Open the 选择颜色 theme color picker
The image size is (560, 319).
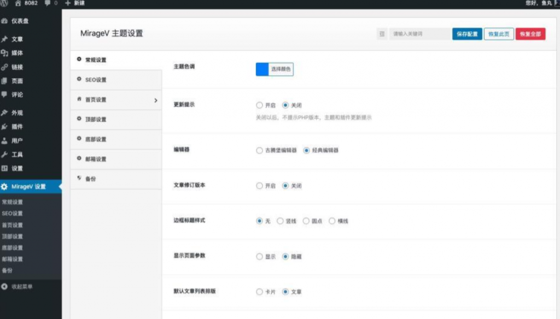tap(281, 69)
